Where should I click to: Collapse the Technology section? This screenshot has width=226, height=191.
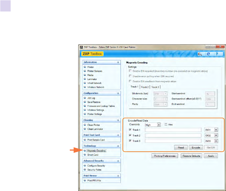click(x=118, y=146)
